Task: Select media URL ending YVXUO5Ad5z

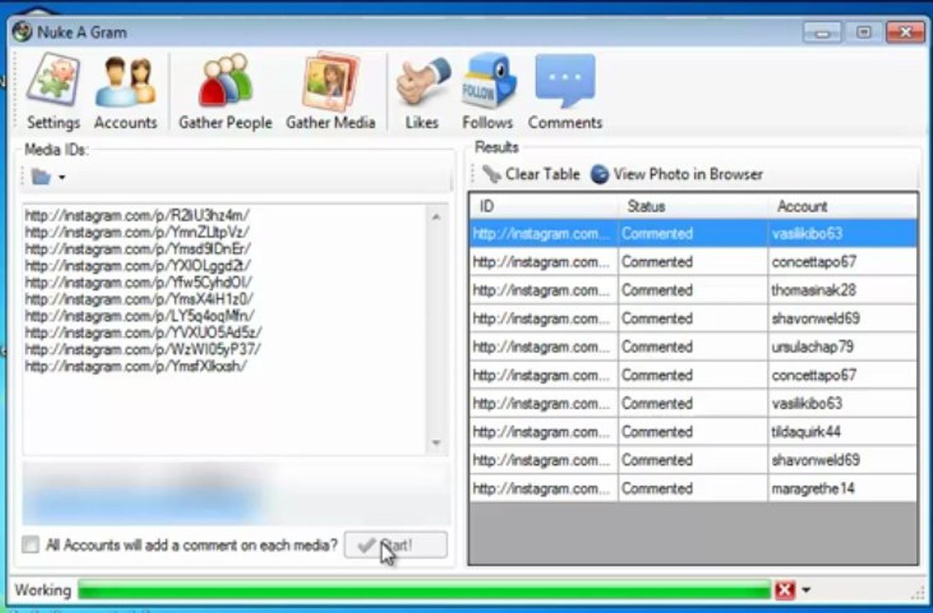Action: pos(143,332)
